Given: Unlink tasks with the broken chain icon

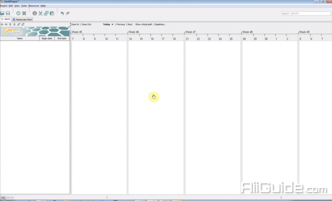Looking at the screenshot, I should tap(23, 24).
